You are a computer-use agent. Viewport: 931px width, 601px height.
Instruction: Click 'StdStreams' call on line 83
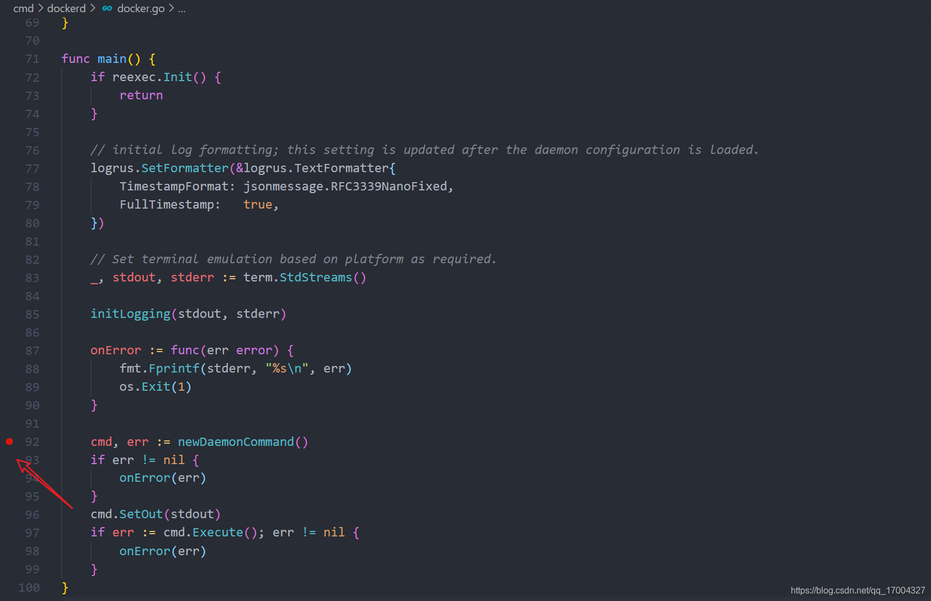316,278
